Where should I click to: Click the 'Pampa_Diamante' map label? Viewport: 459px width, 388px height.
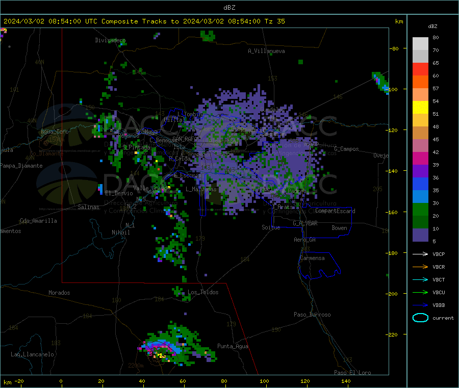[21, 166]
